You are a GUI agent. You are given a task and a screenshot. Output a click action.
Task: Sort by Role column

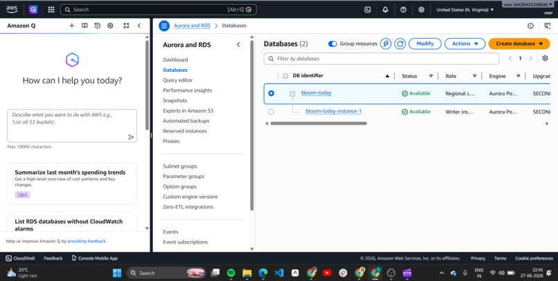coord(474,76)
